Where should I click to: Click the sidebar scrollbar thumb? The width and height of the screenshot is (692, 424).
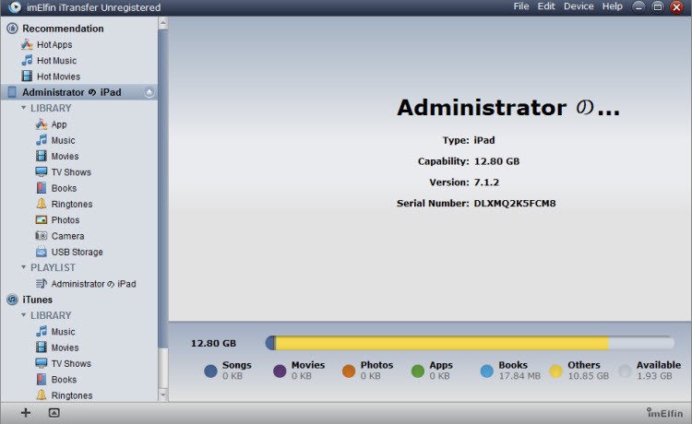coord(162,189)
